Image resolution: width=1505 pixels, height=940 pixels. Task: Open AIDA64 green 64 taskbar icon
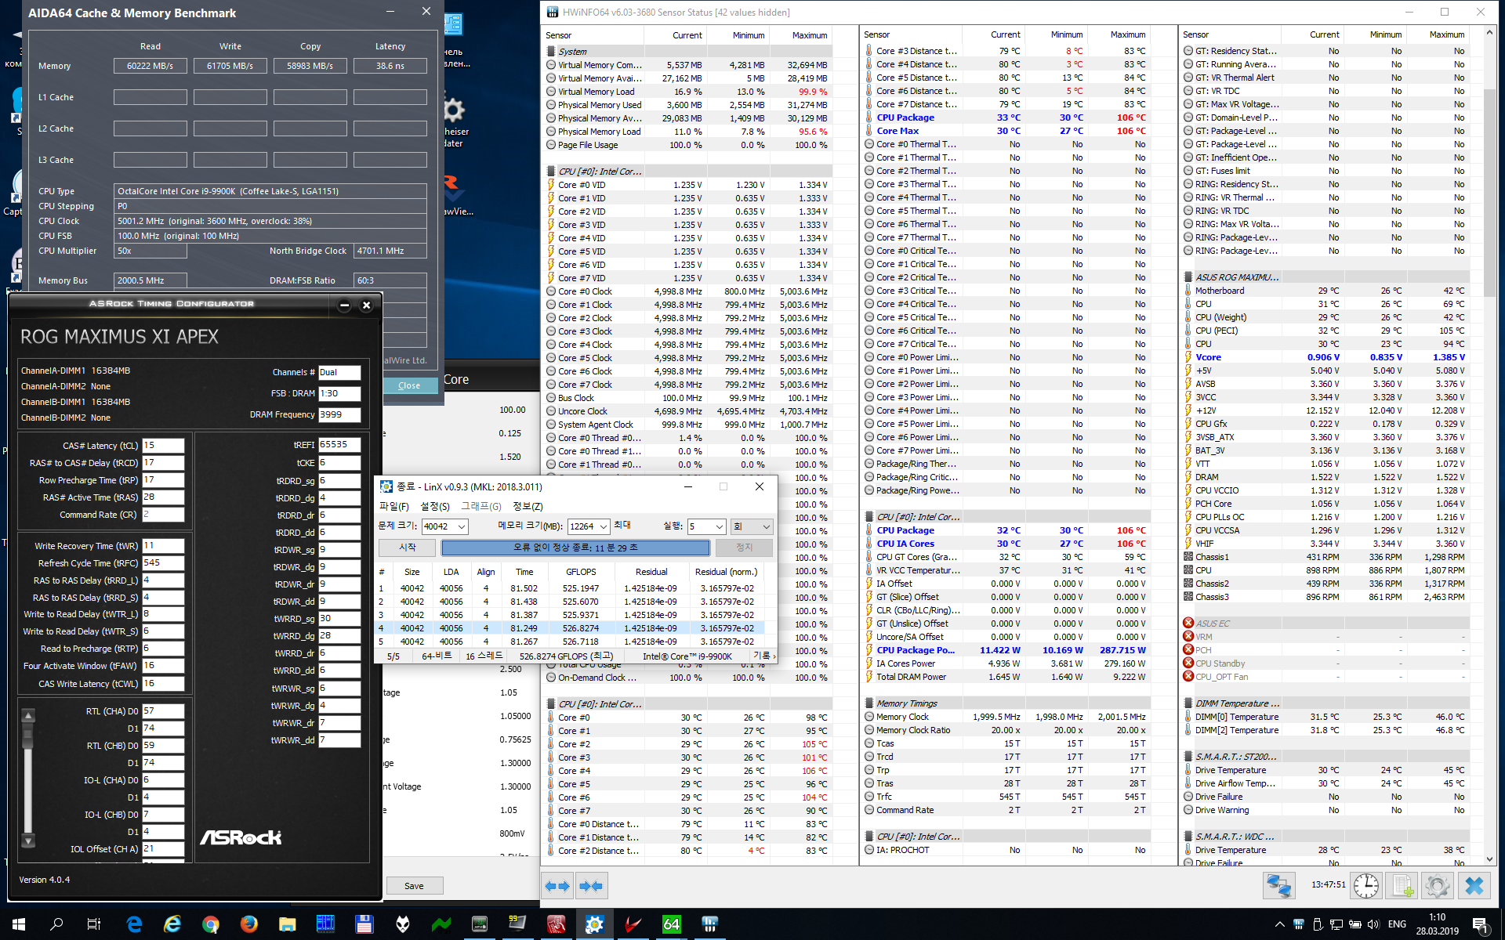coord(671,924)
